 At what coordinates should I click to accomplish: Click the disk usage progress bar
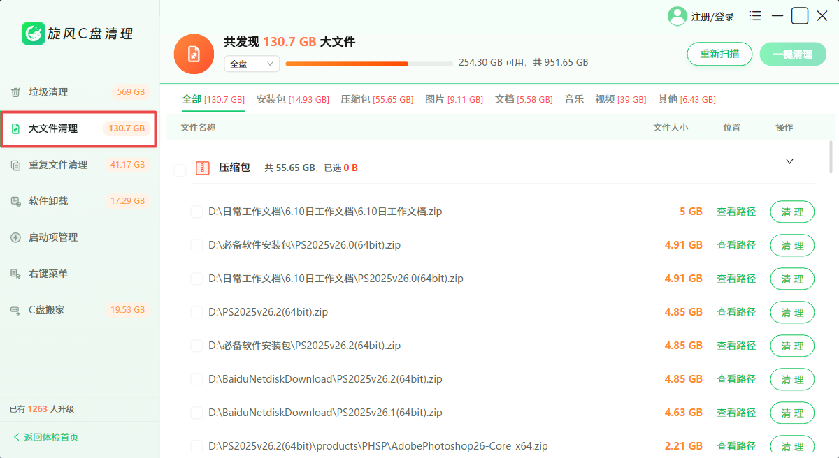click(369, 64)
